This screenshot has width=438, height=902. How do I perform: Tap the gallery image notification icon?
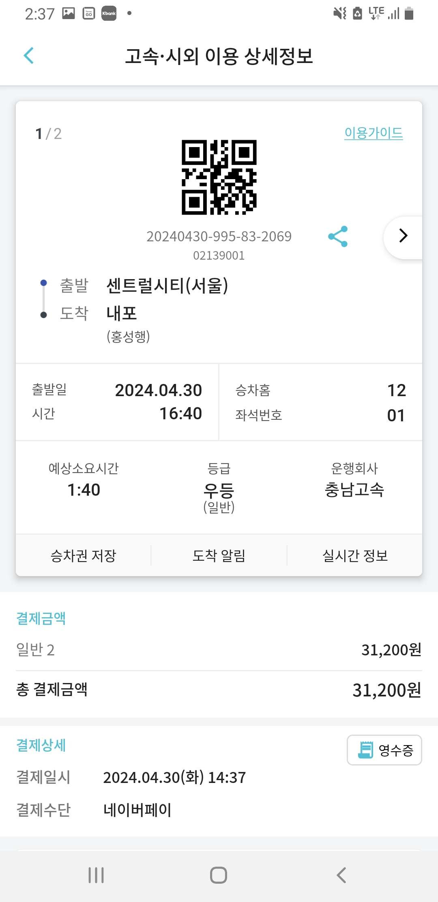(x=69, y=13)
